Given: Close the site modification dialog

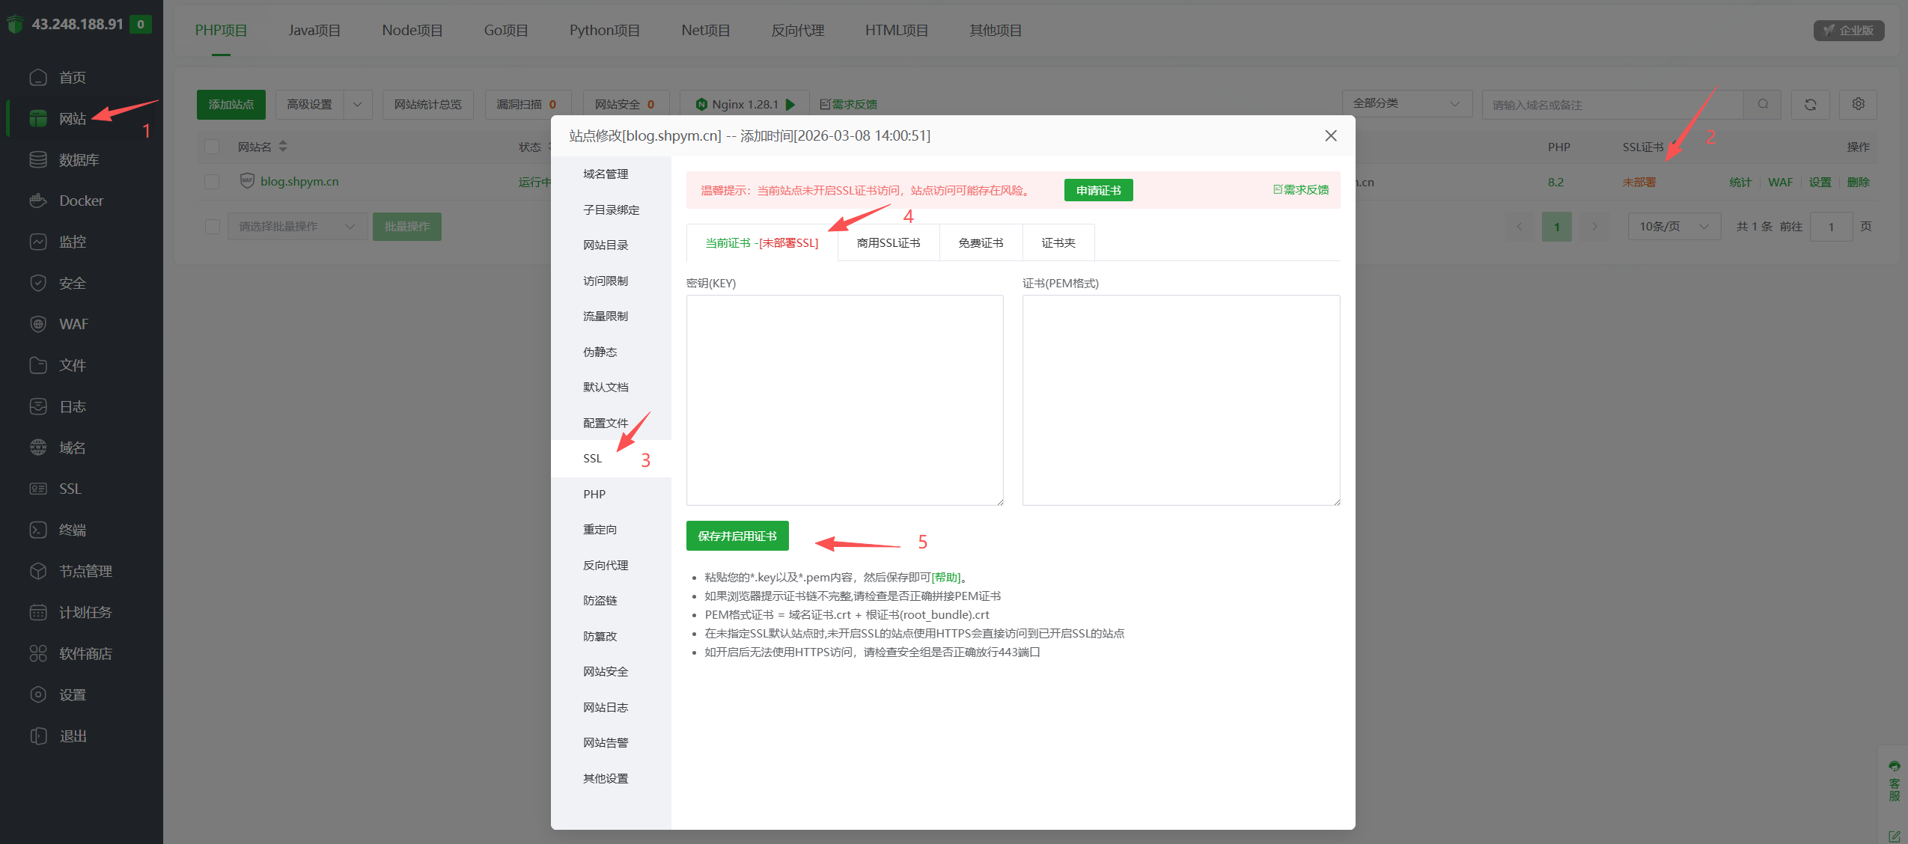Looking at the screenshot, I should [x=1330, y=136].
